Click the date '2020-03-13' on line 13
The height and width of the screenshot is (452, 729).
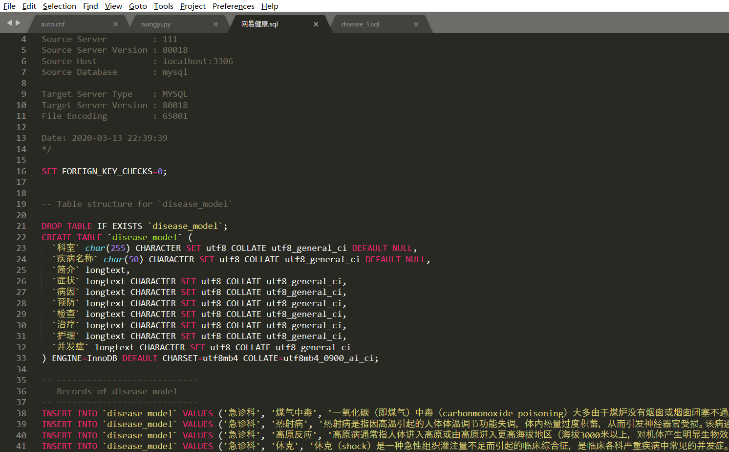click(97, 138)
